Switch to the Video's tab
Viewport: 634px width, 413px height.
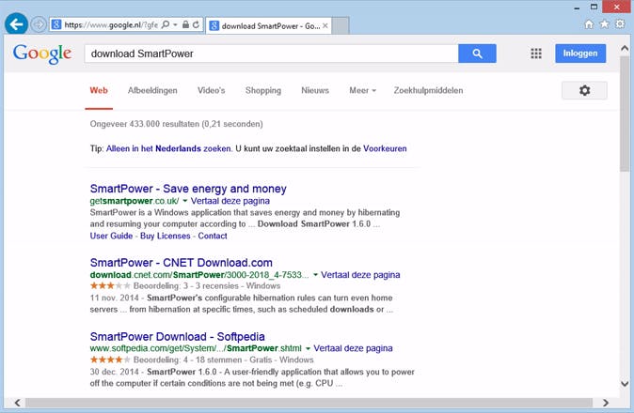(x=211, y=90)
